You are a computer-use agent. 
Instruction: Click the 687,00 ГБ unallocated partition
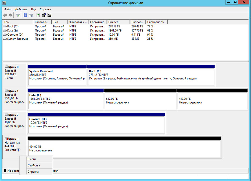click(140, 101)
